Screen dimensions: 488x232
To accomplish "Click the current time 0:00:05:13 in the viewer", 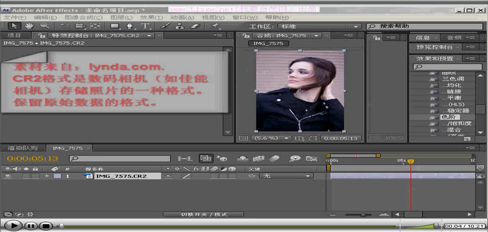I will (341, 138).
